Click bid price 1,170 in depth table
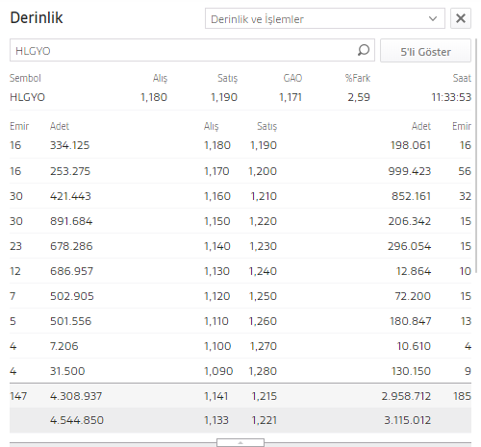Image resolution: width=481 pixels, height=447 pixels. [x=216, y=171]
